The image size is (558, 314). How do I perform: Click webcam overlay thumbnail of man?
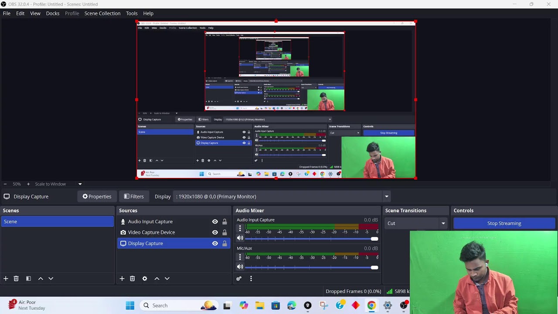pos(483,273)
